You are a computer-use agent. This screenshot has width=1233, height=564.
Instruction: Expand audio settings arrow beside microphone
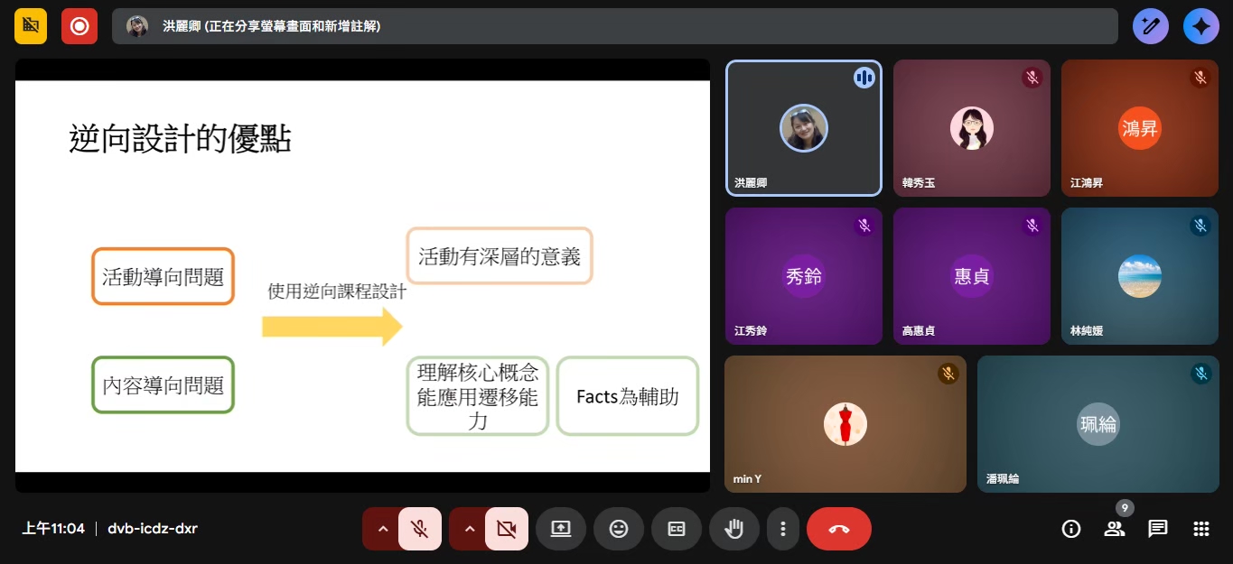coord(383,529)
